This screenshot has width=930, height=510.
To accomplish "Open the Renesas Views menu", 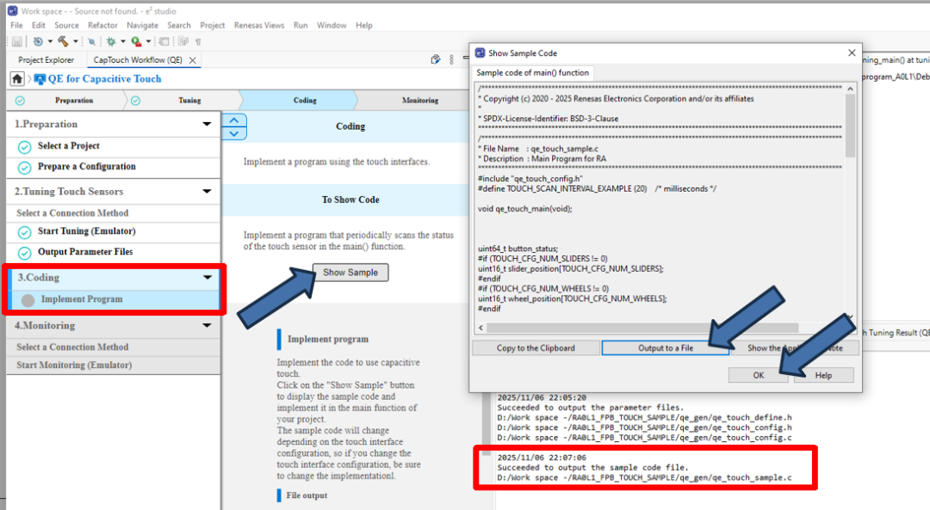I will coord(259,25).
